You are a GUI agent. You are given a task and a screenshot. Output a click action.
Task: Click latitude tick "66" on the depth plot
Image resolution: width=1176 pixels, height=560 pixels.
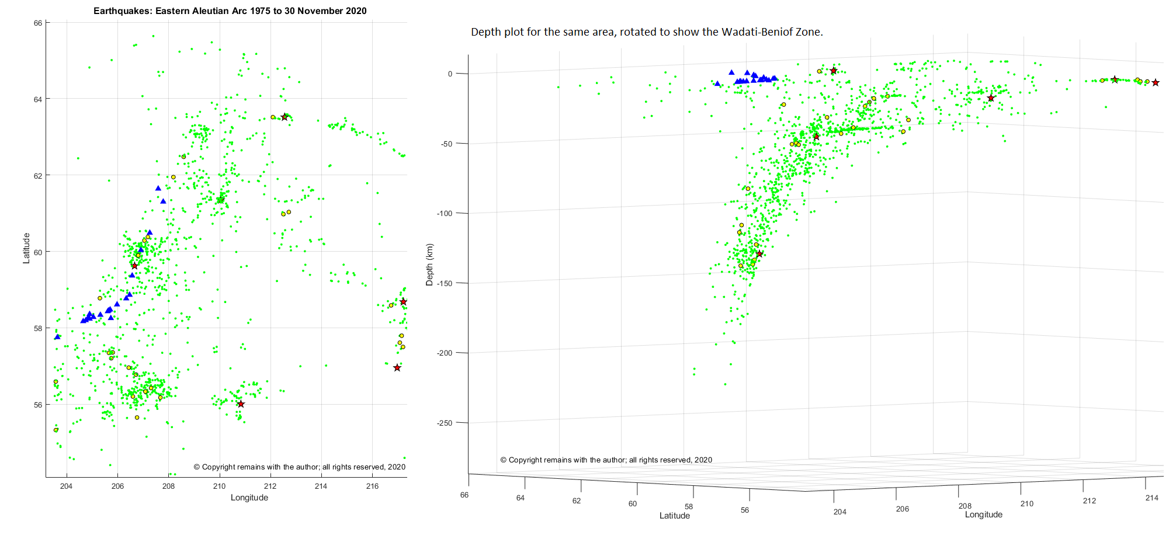(464, 495)
